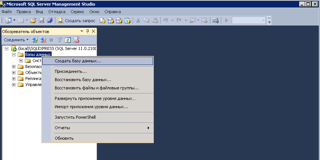Expand the Безопас... security folder node
The image size is (320, 160).
(x=14, y=66)
